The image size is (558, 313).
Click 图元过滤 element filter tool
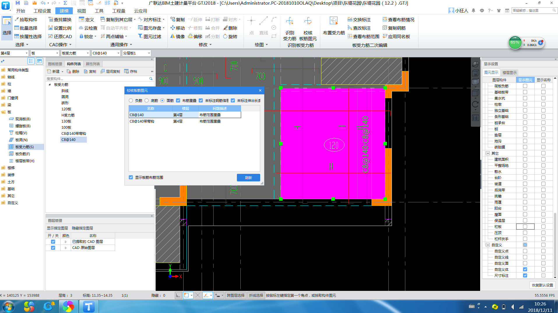point(149,36)
